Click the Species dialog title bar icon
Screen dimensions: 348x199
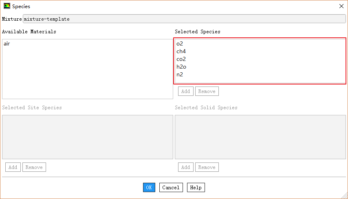[7, 6]
